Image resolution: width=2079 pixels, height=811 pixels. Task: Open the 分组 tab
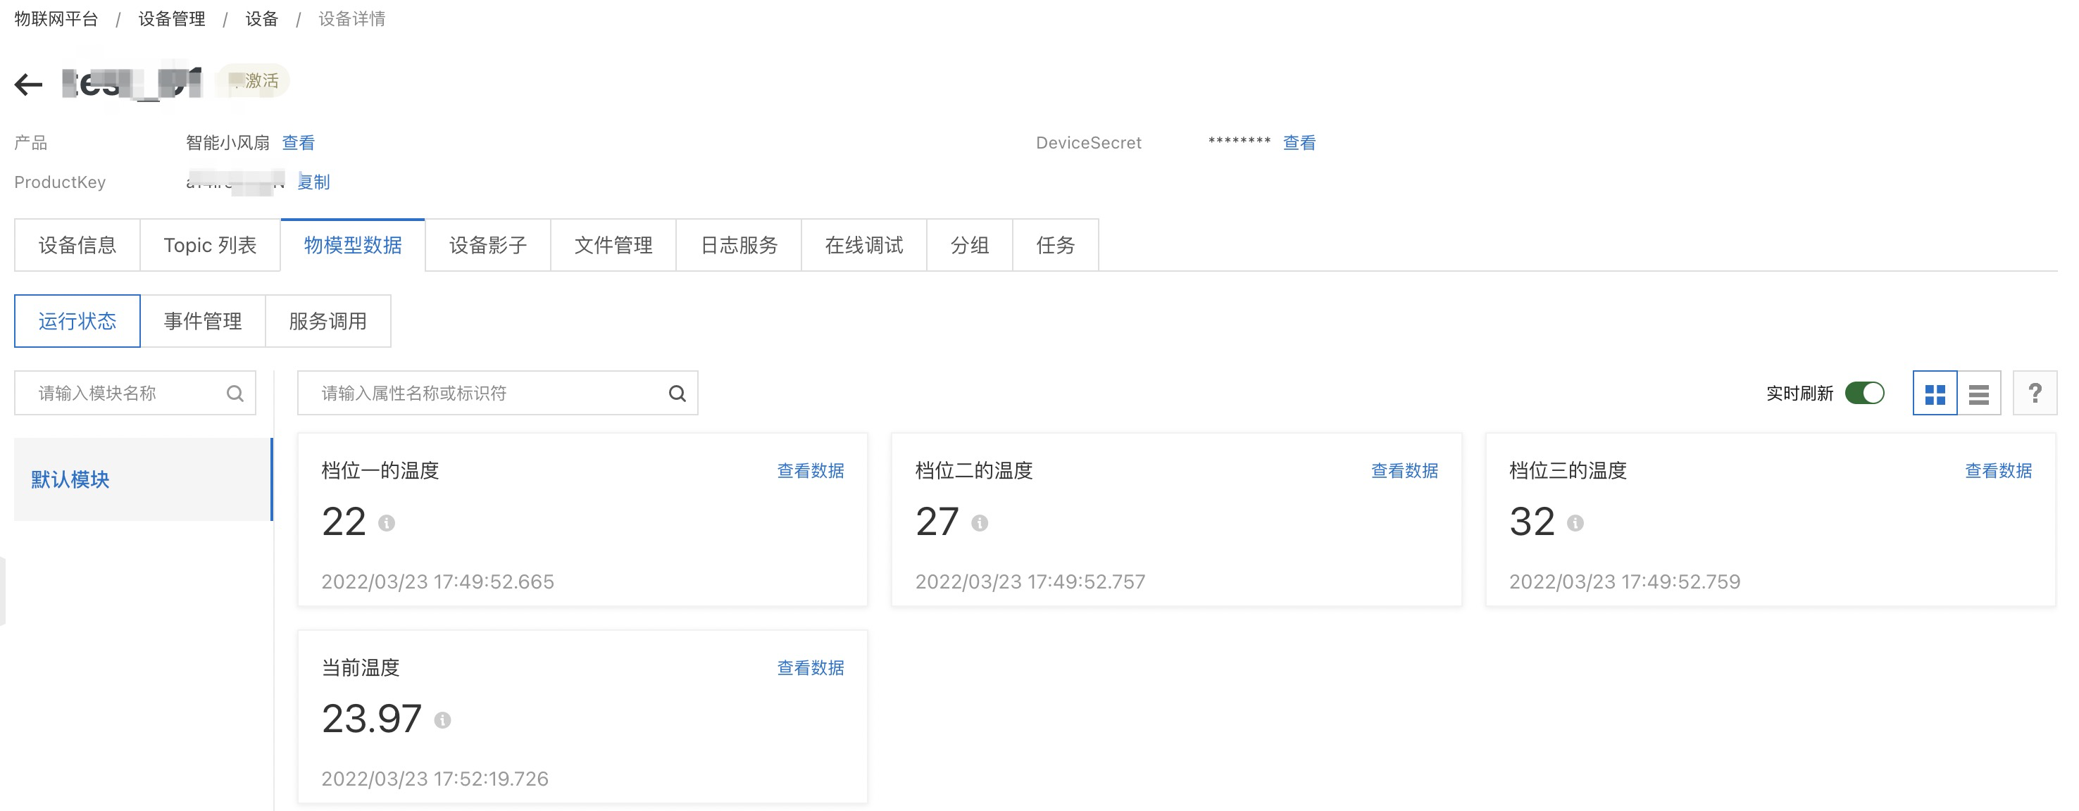[970, 245]
